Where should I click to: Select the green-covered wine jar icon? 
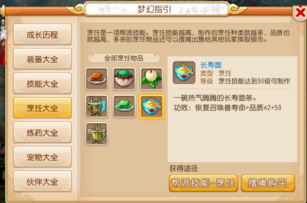click(x=124, y=79)
